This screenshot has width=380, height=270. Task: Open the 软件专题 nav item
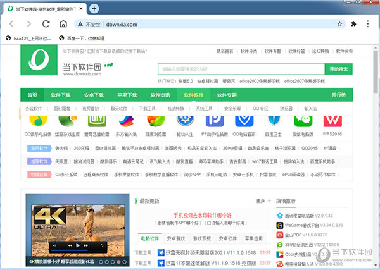coord(227,95)
